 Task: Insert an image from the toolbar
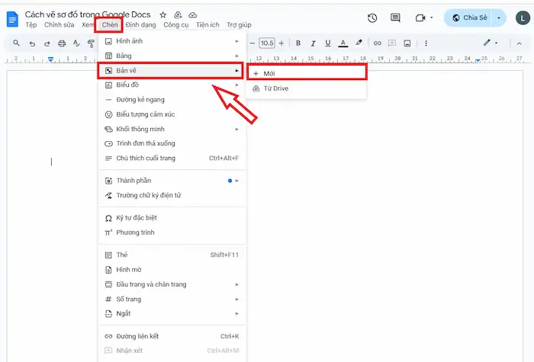(407, 43)
